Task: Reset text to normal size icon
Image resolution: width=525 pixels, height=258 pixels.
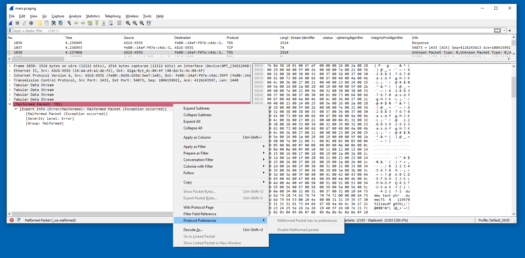Action: pos(142,23)
